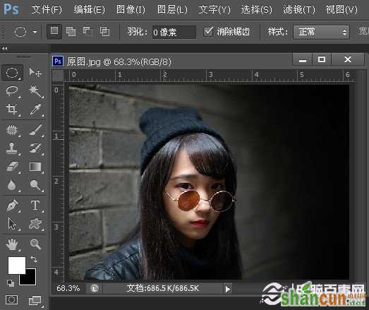369x310 pixels.
Task: Expand the status bar info arrow
Action: point(228,289)
